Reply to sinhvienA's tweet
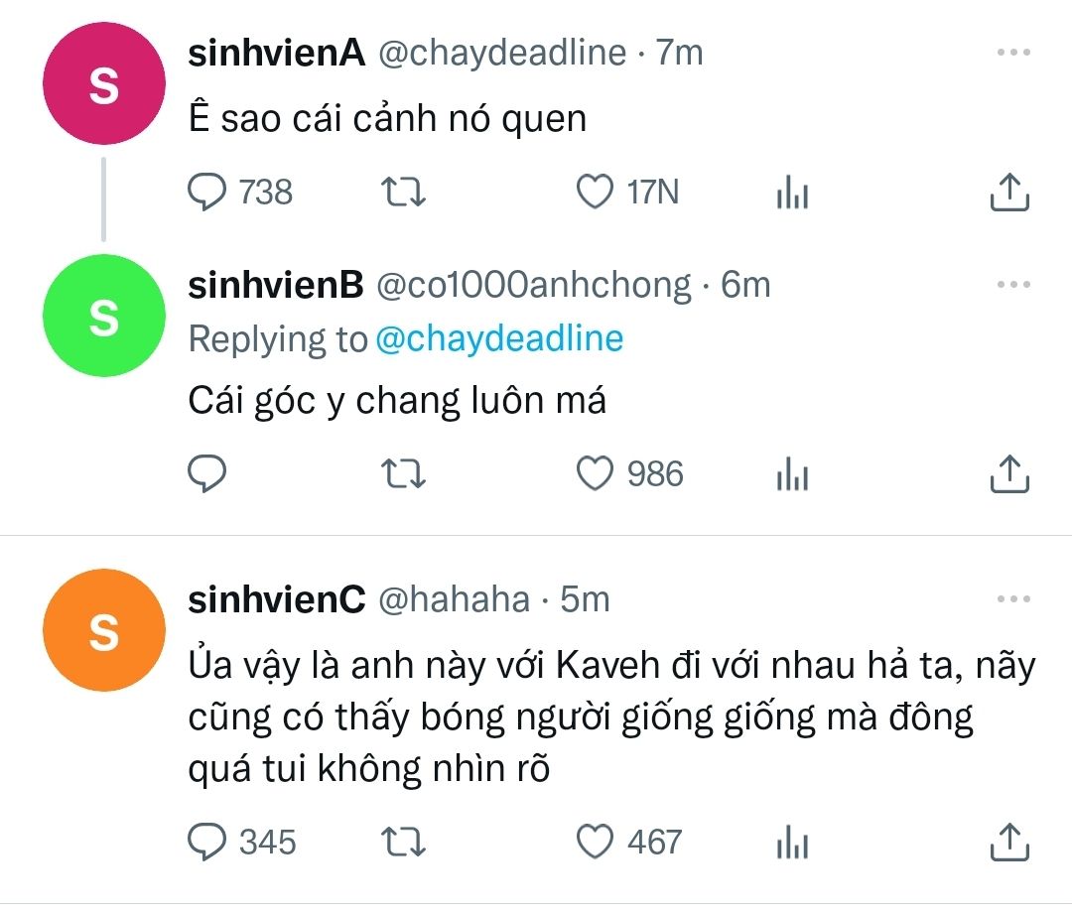Screen dimensions: 1072x914 (x=207, y=192)
